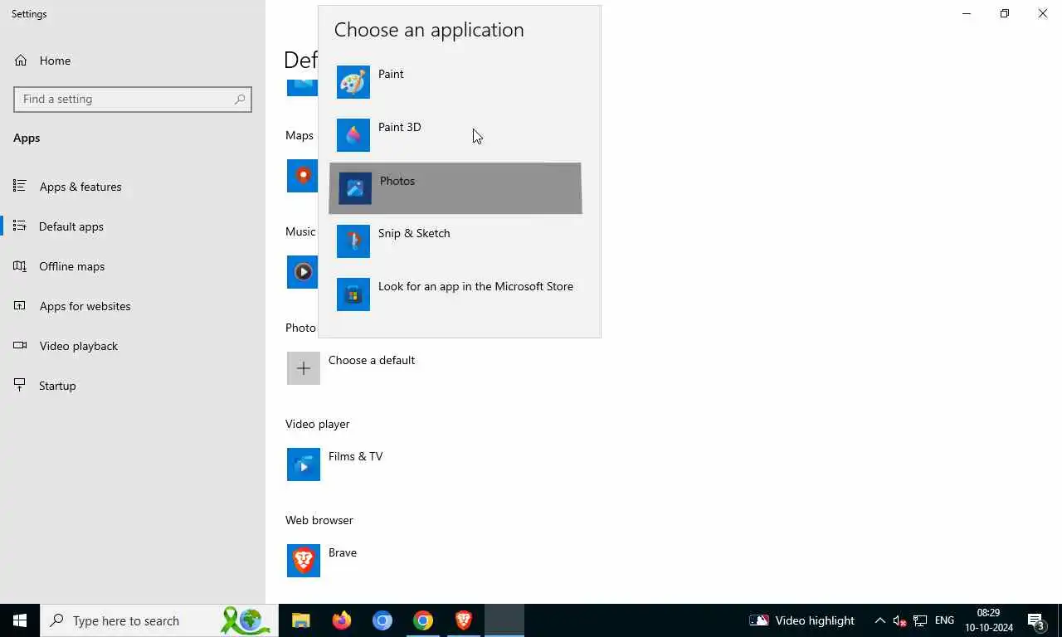Open Offline maps page

(x=133, y=266)
